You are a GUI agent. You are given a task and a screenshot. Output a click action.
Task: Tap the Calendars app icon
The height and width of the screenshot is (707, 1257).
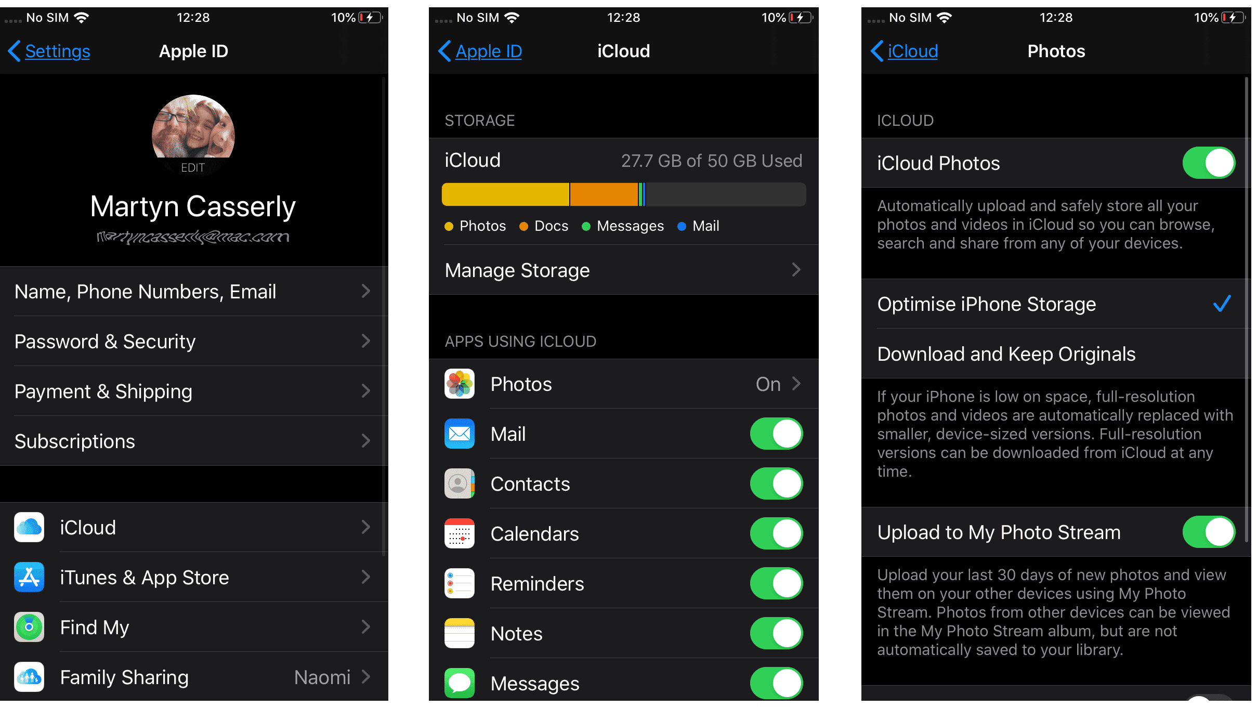(x=460, y=533)
